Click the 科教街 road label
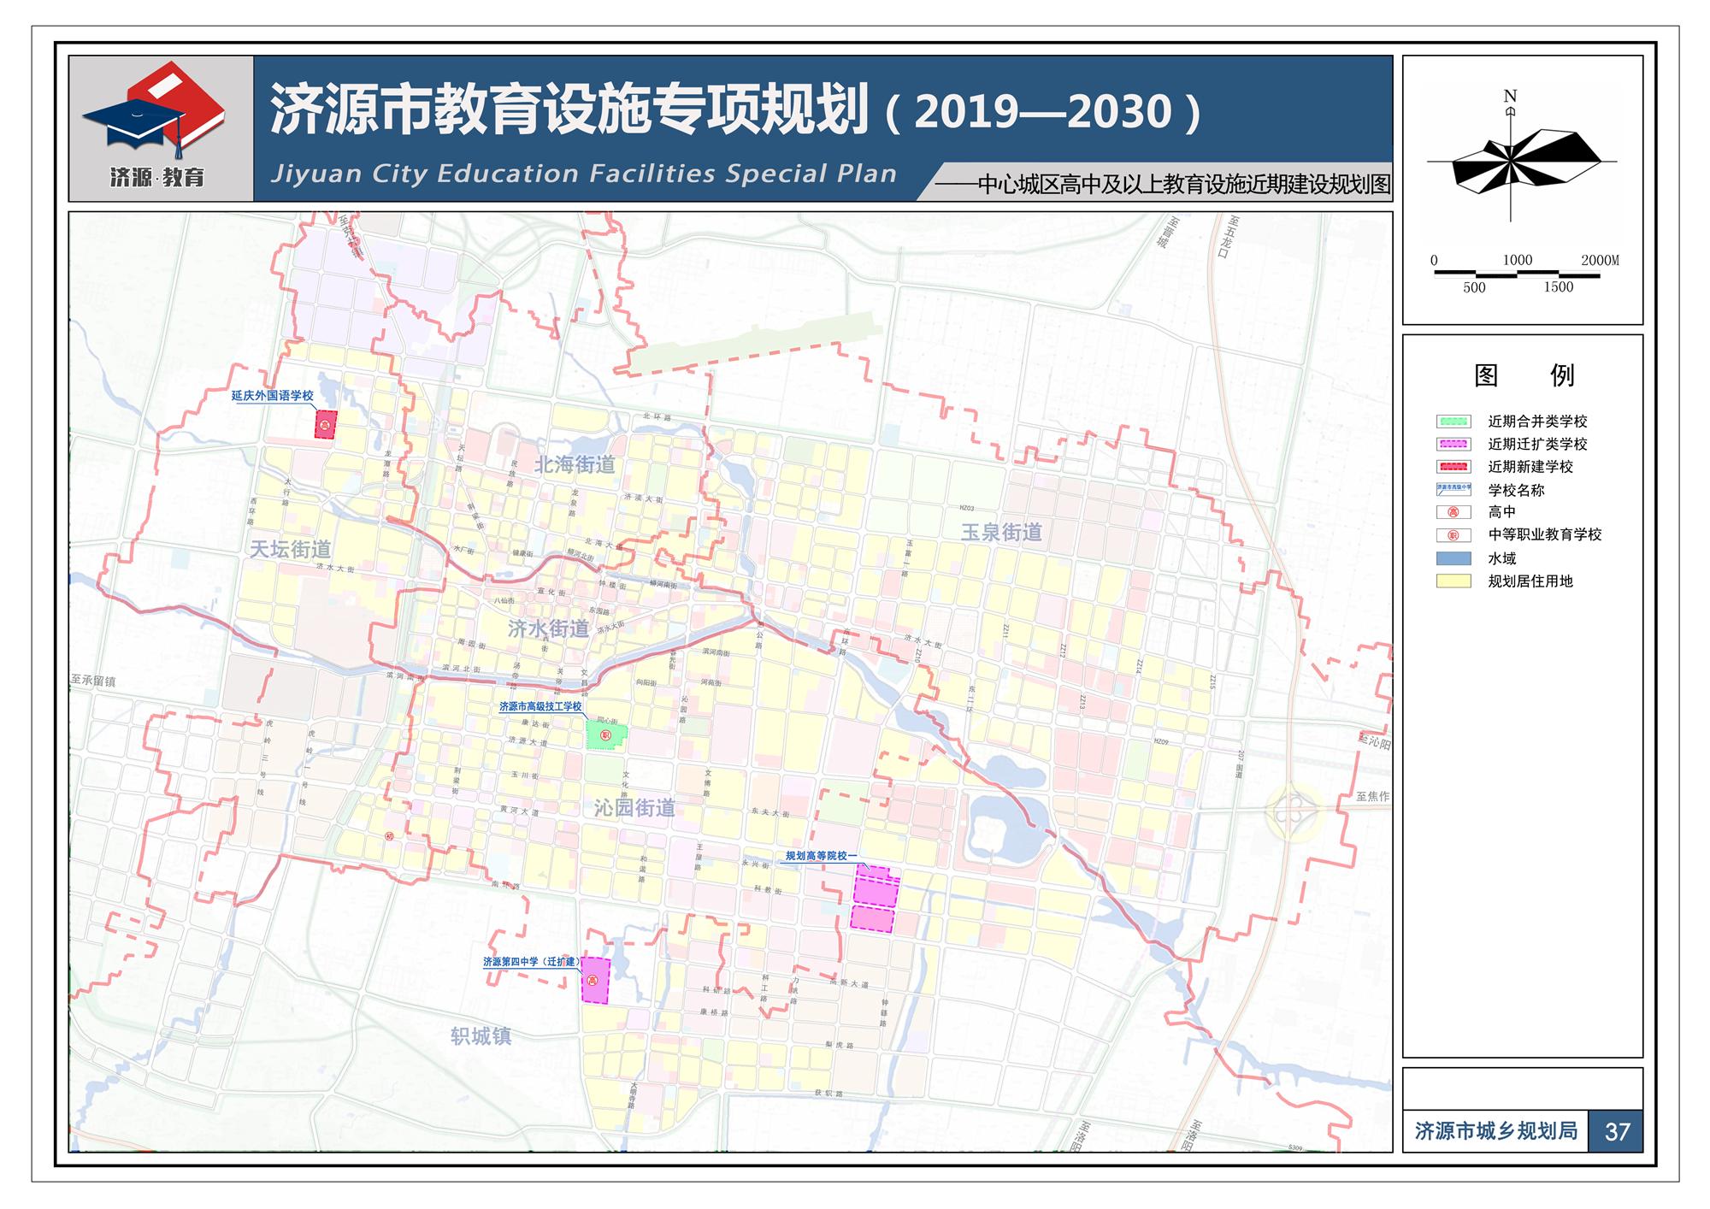Viewport: 1710px width, 1209px height. (768, 890)
